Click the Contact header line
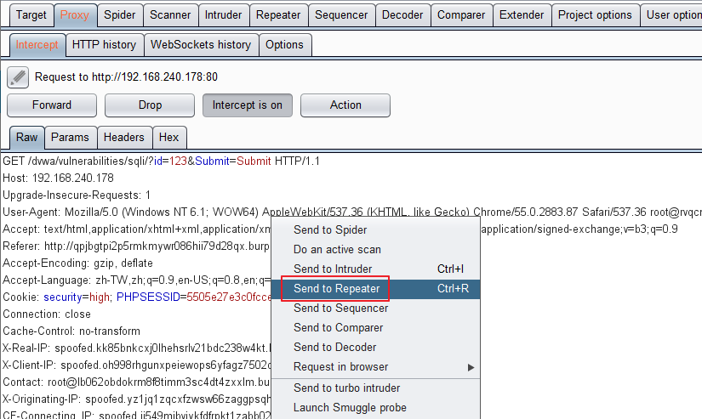The image size is (702, 419). (136, 382)
